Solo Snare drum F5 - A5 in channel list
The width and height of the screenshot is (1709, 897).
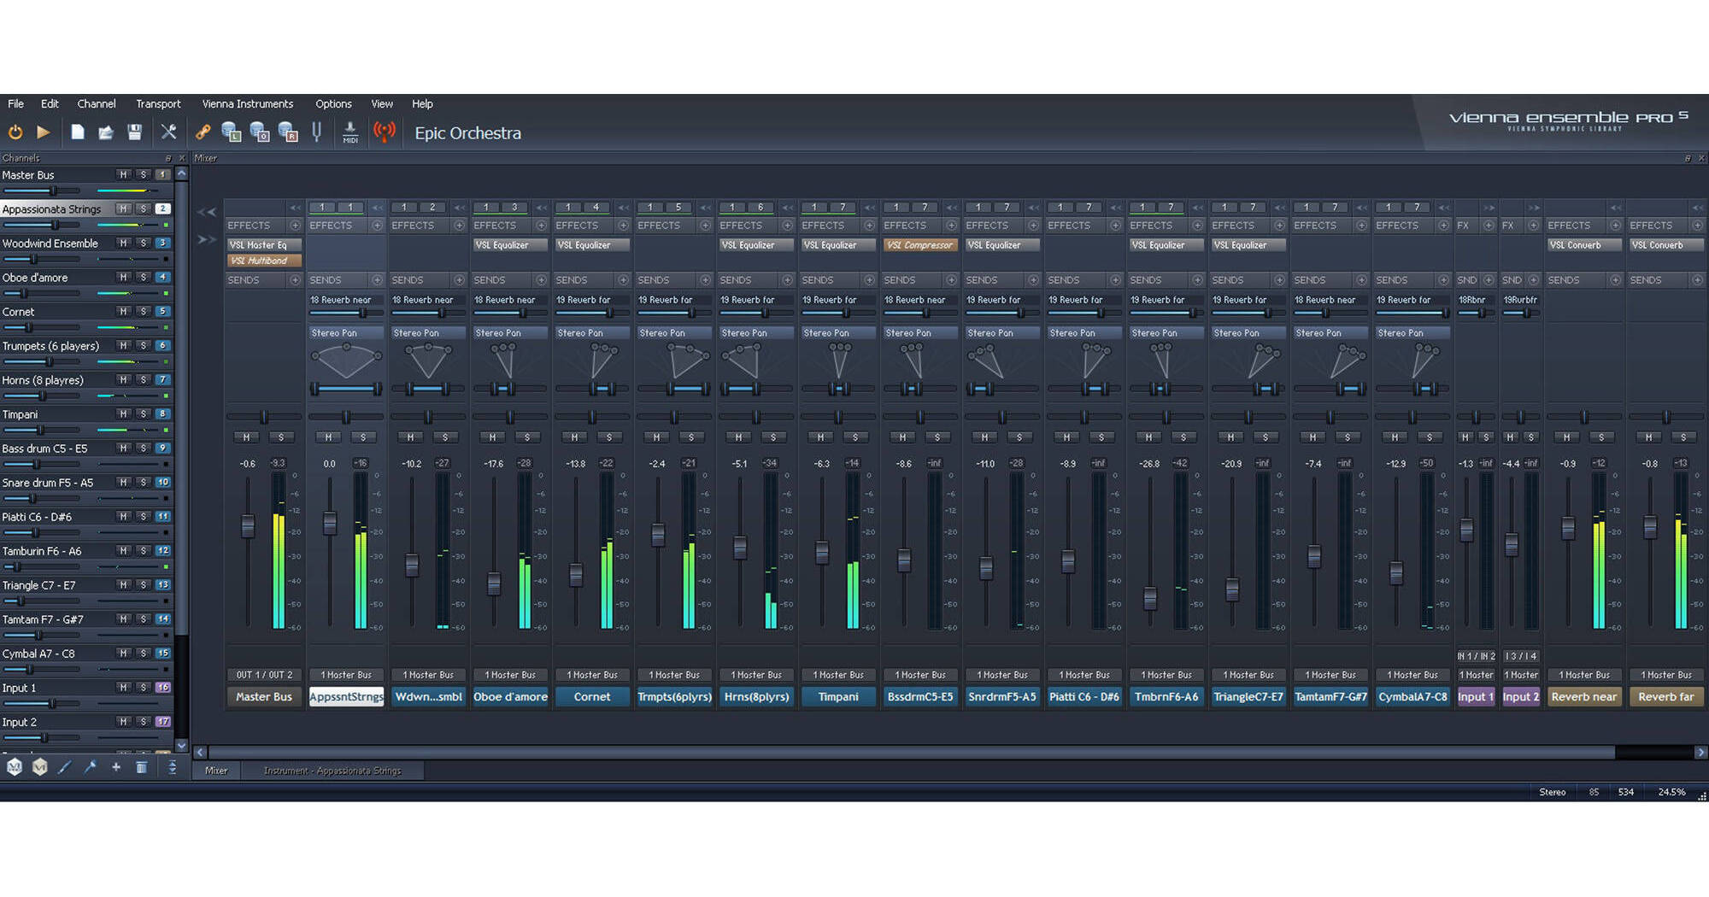click(144, 482)
